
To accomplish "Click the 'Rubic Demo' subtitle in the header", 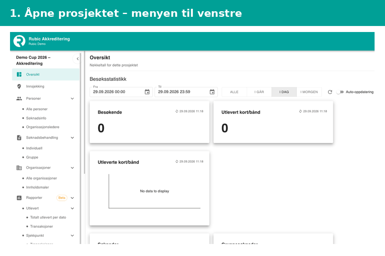I will (x=37, y=44).
